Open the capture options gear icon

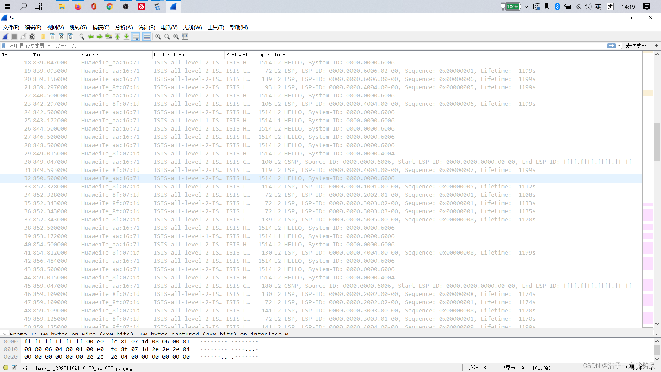tap(32, 37)
